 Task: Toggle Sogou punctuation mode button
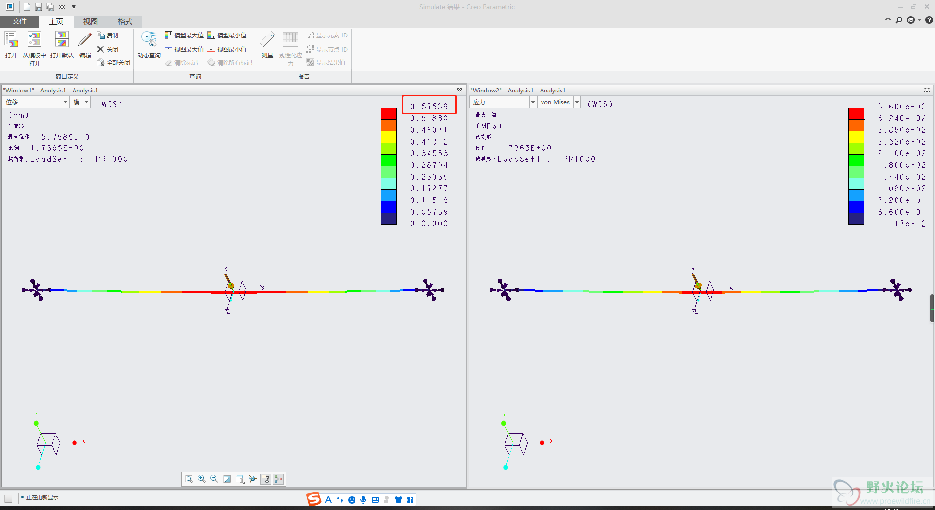pyautogui.click(x=340, y=500)
